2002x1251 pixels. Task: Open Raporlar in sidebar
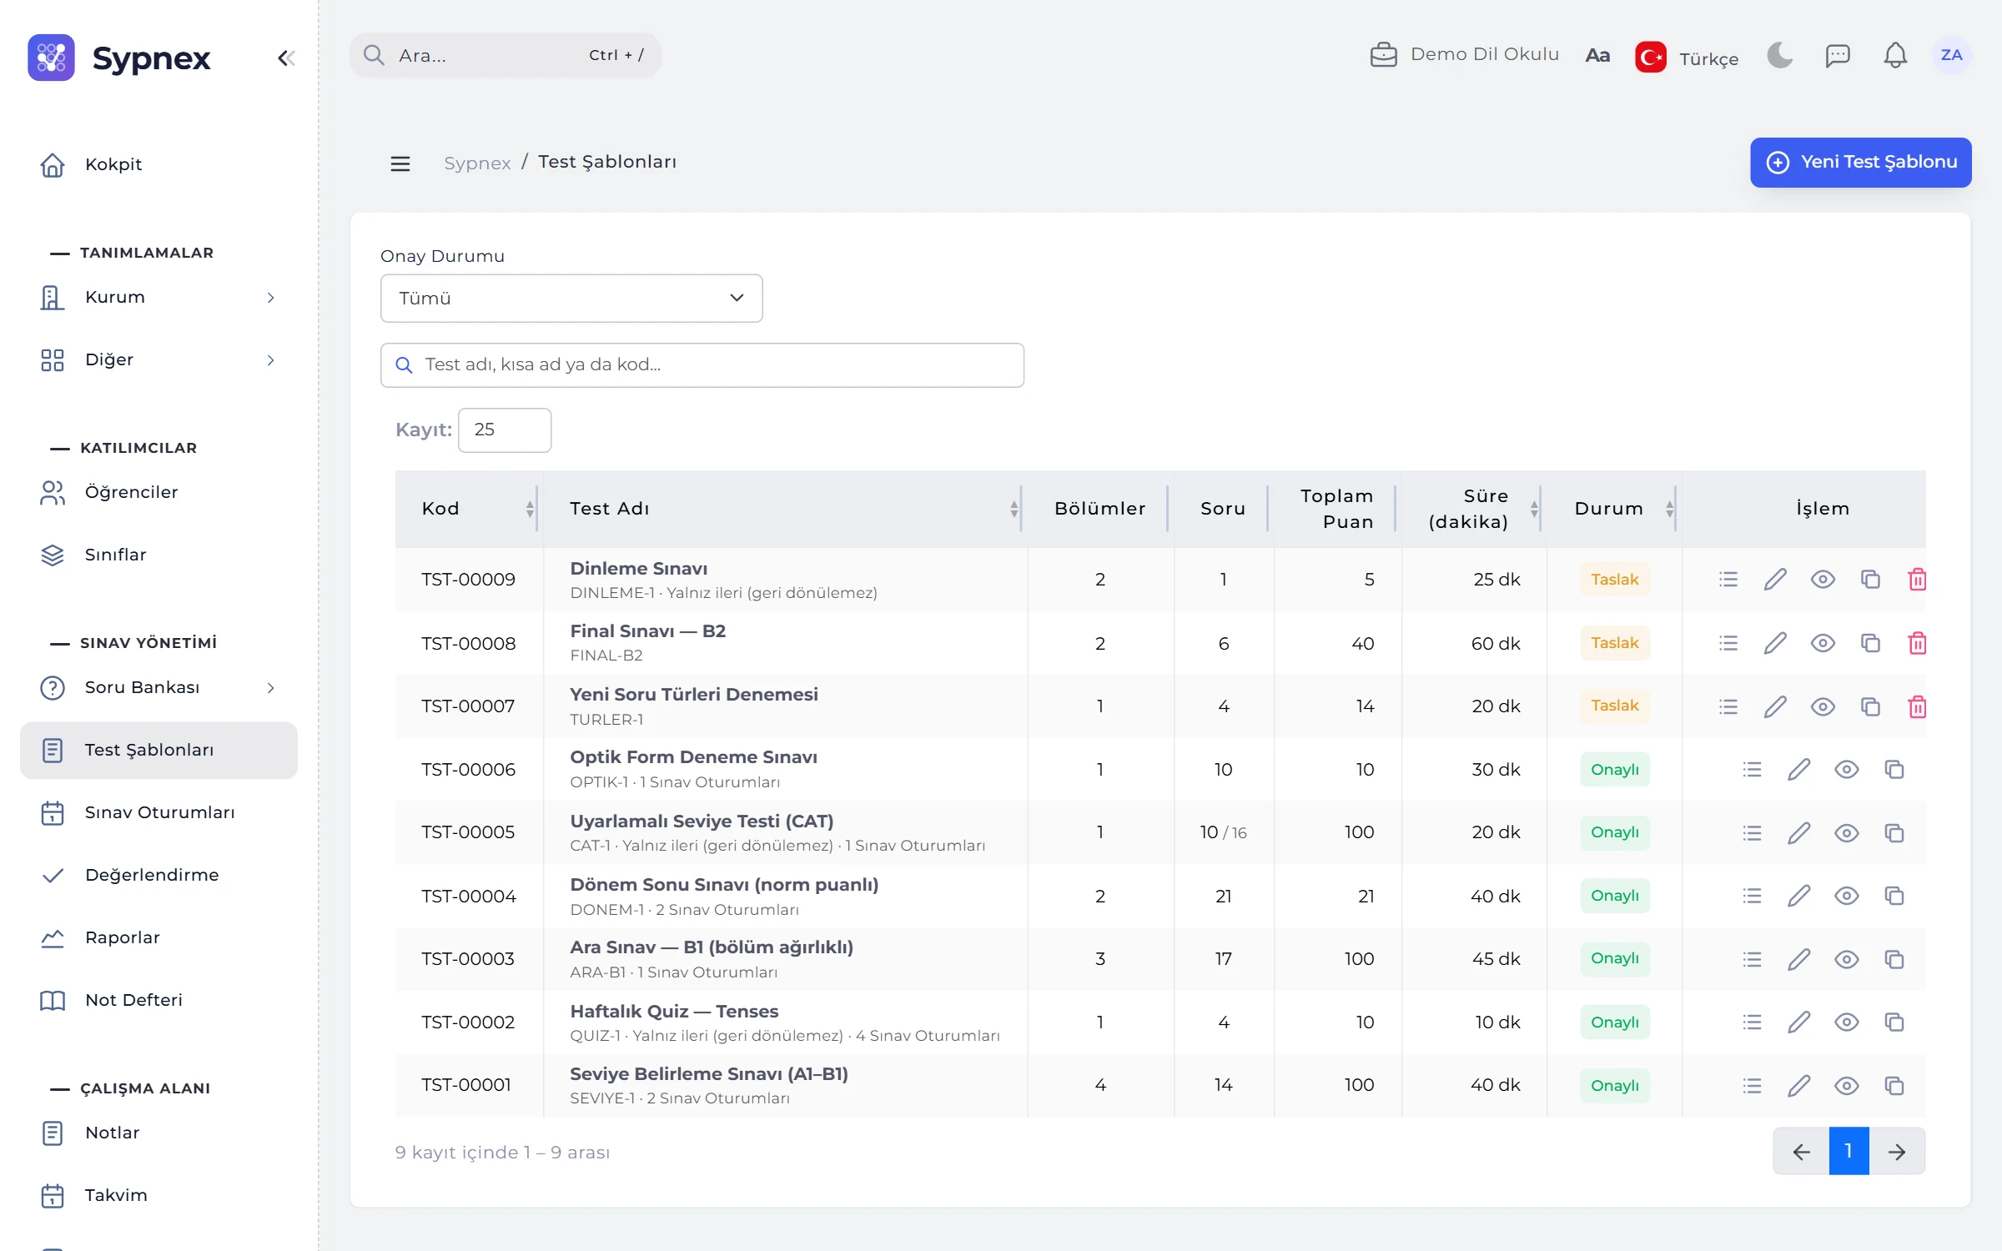point(158,937)
